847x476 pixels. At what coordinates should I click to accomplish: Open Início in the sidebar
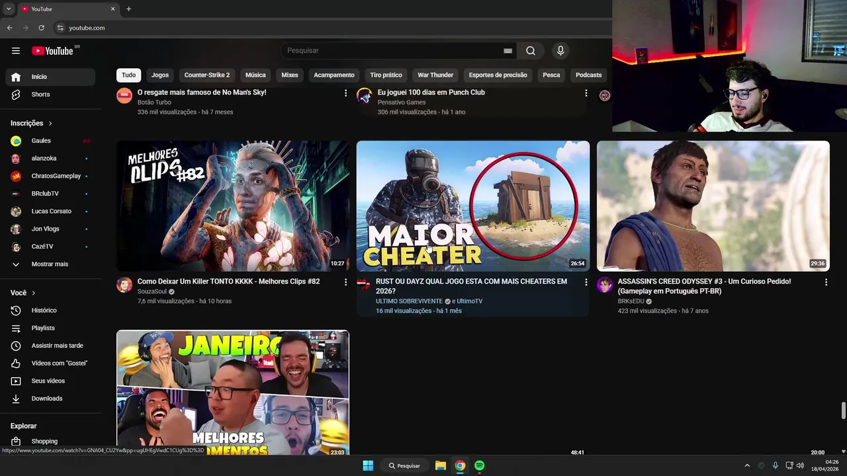[50, 77]
